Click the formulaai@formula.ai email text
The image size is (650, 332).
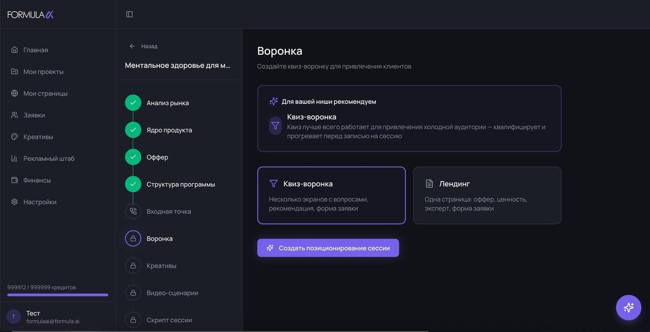tap(53, 321)
